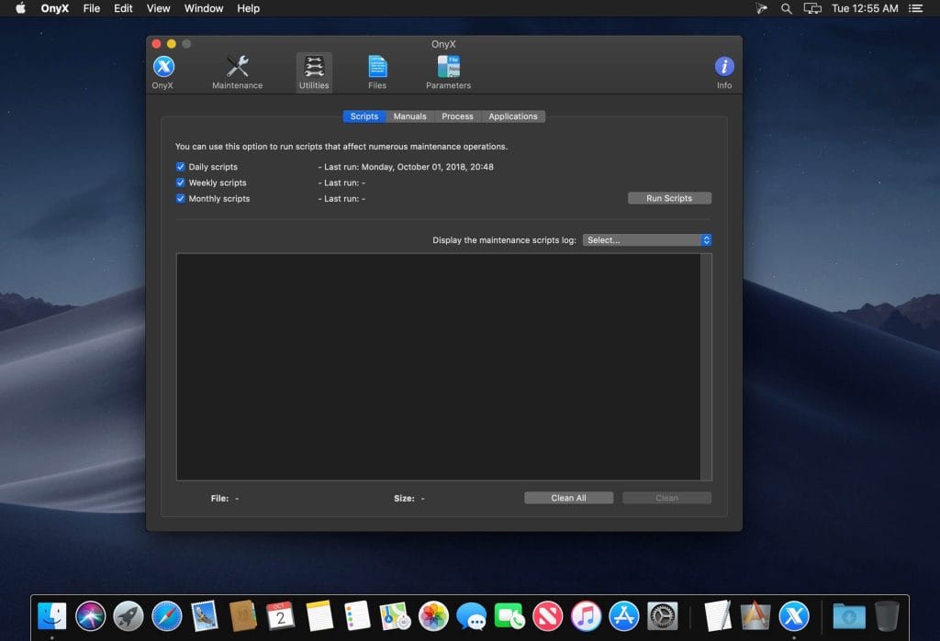Switch to the Parameters section

[447, 69]
